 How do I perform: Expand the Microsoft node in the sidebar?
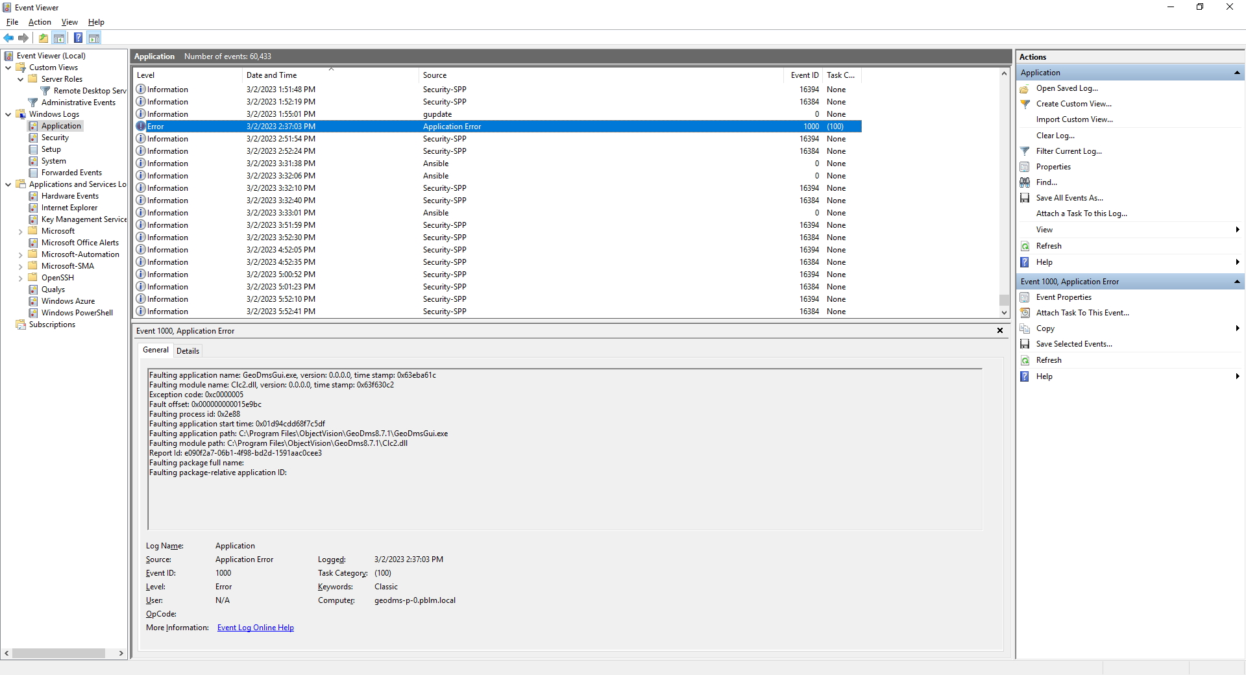[21, 230]
